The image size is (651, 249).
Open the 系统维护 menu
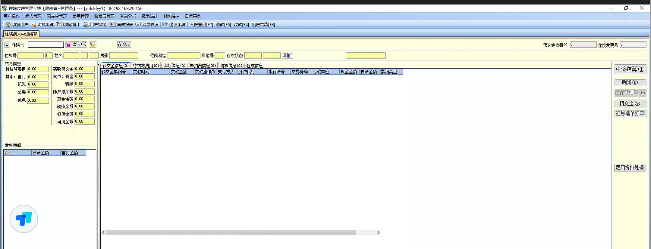coord(171,16)
